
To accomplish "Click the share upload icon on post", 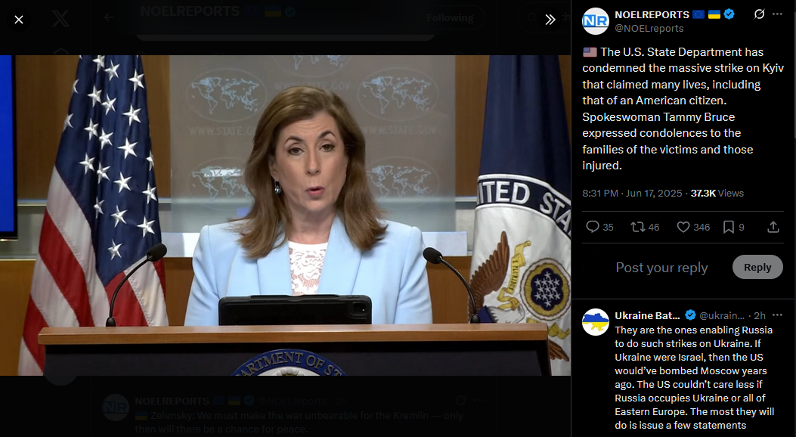I will 773,227.
